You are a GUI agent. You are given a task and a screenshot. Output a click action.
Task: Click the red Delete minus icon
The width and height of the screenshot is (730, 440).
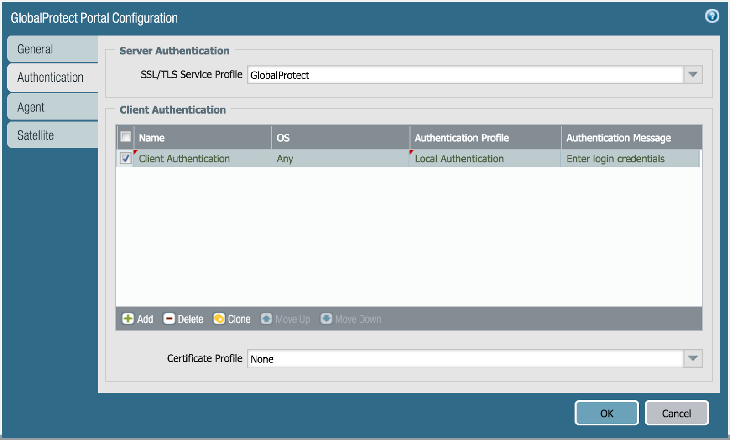[169, 319]
